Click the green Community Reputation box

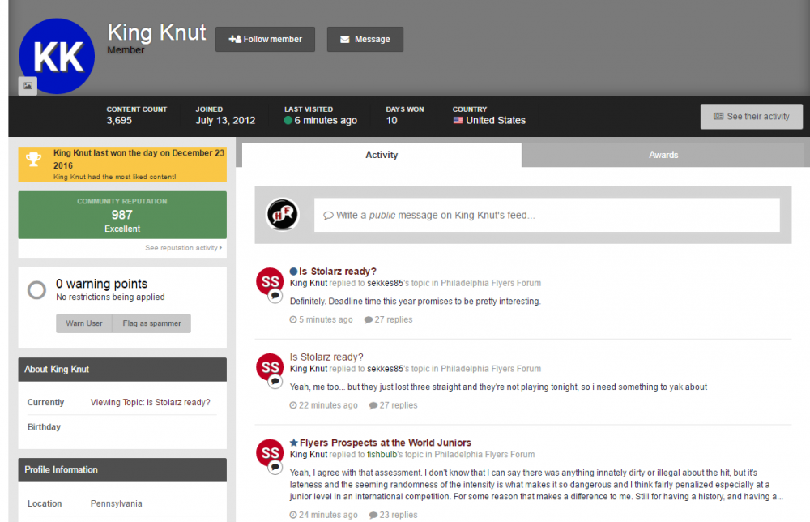click(x=122, y=215)
